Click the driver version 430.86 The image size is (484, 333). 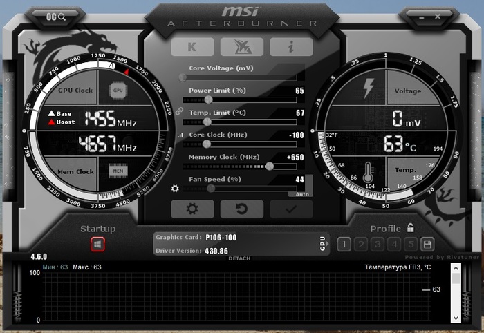216,251
